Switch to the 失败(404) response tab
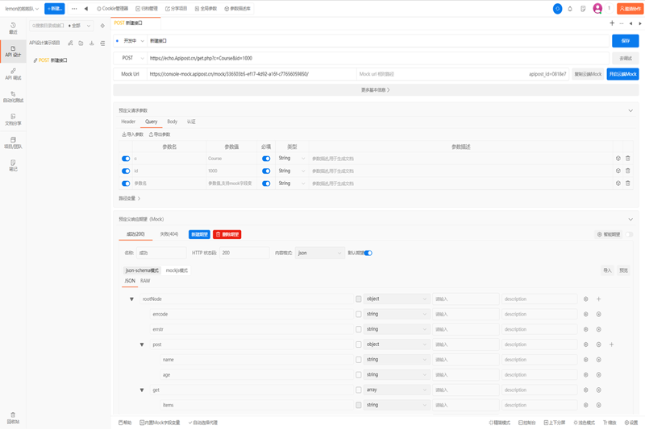The height and width of the screenshot is (429, 645). click(x=169, y=234)
